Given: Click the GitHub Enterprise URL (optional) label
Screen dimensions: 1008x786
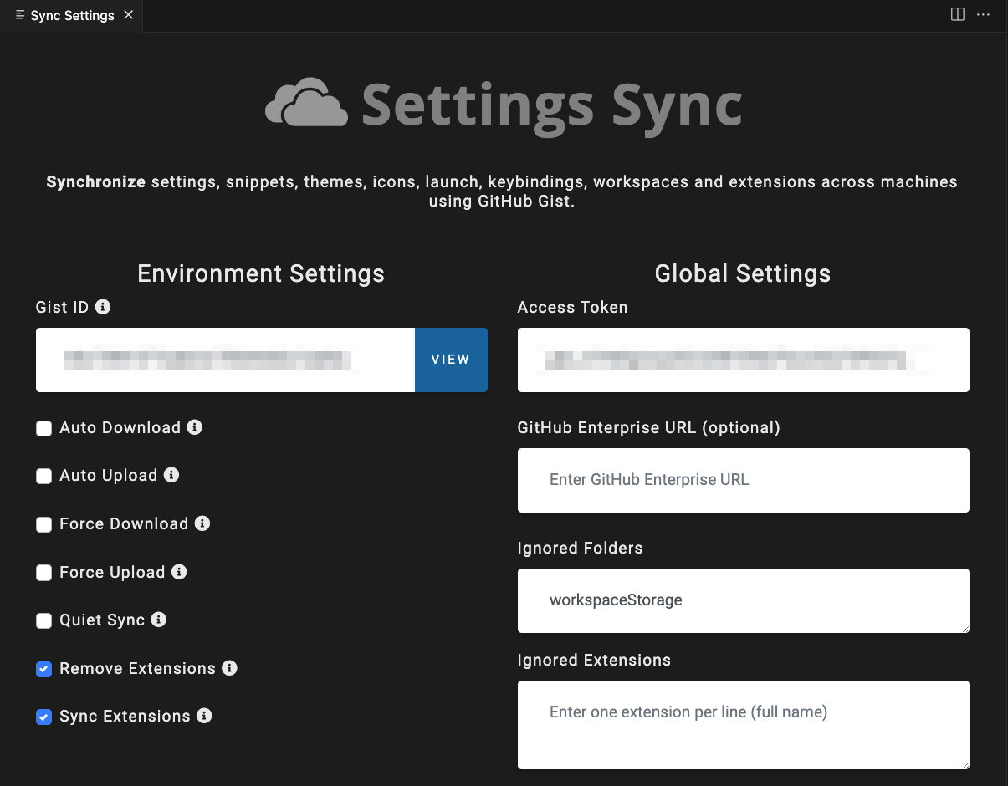Looking at the screenshot, I should tap(649, 427).
